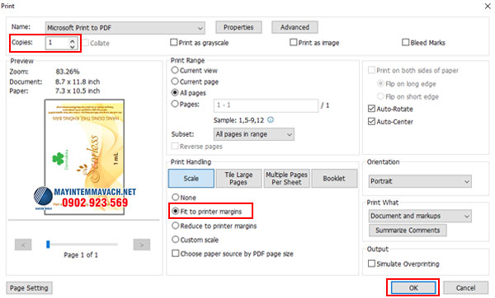Click the Copies number field

tap(58, 43)
